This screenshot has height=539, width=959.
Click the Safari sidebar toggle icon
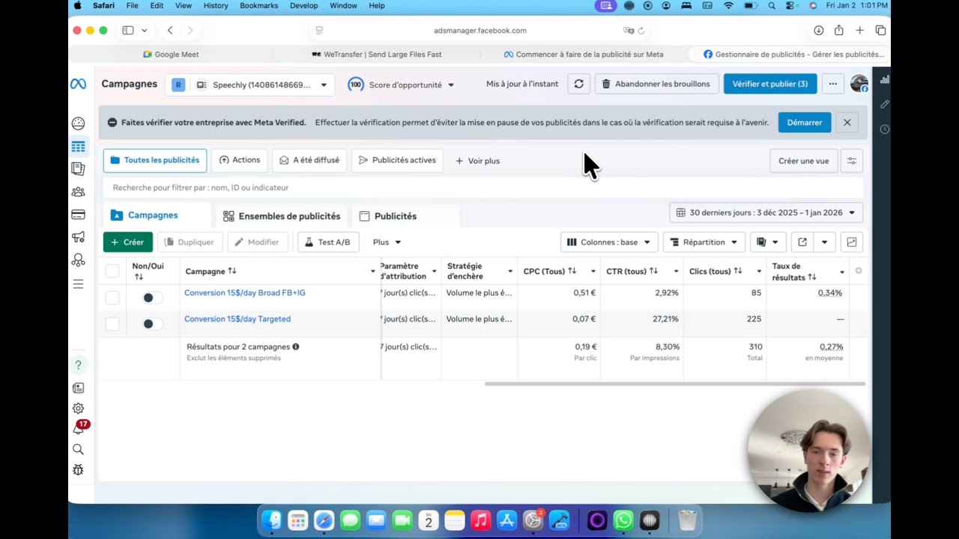(x=128, y=31)
